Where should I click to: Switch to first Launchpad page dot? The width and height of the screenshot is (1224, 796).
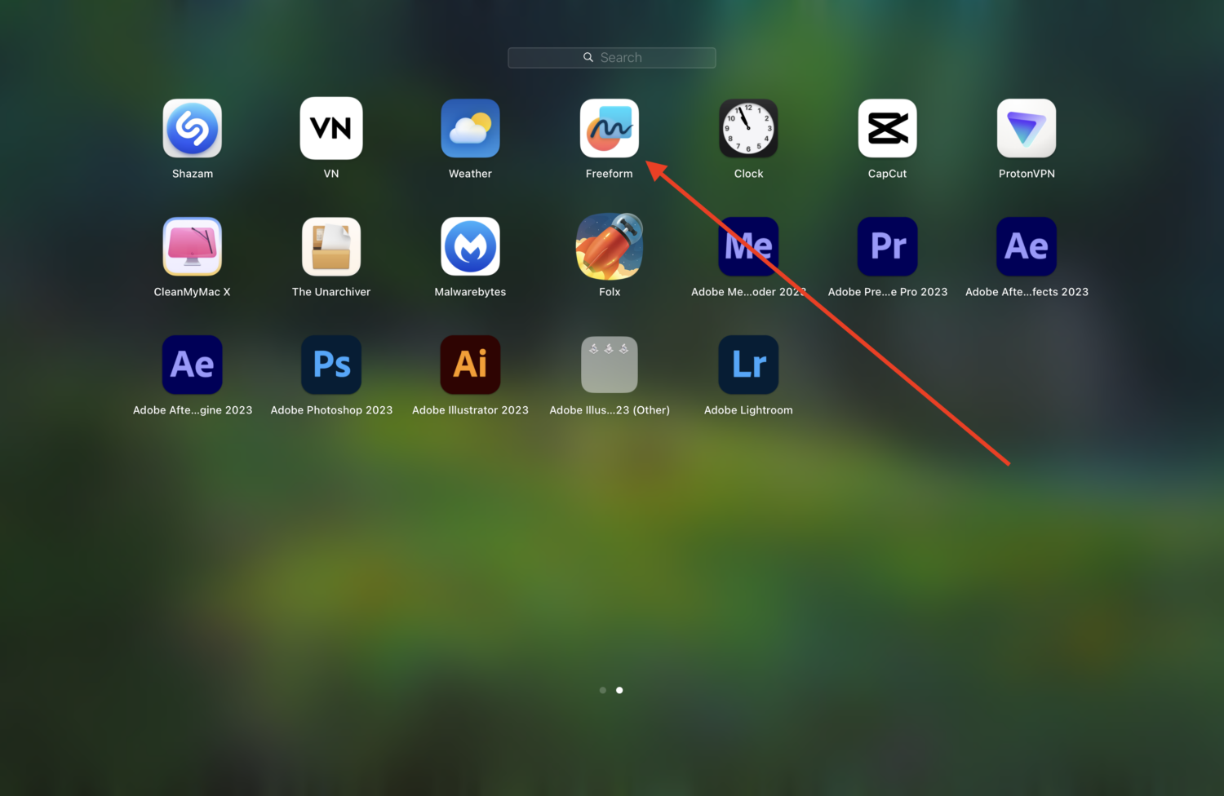tap(603, 690)
